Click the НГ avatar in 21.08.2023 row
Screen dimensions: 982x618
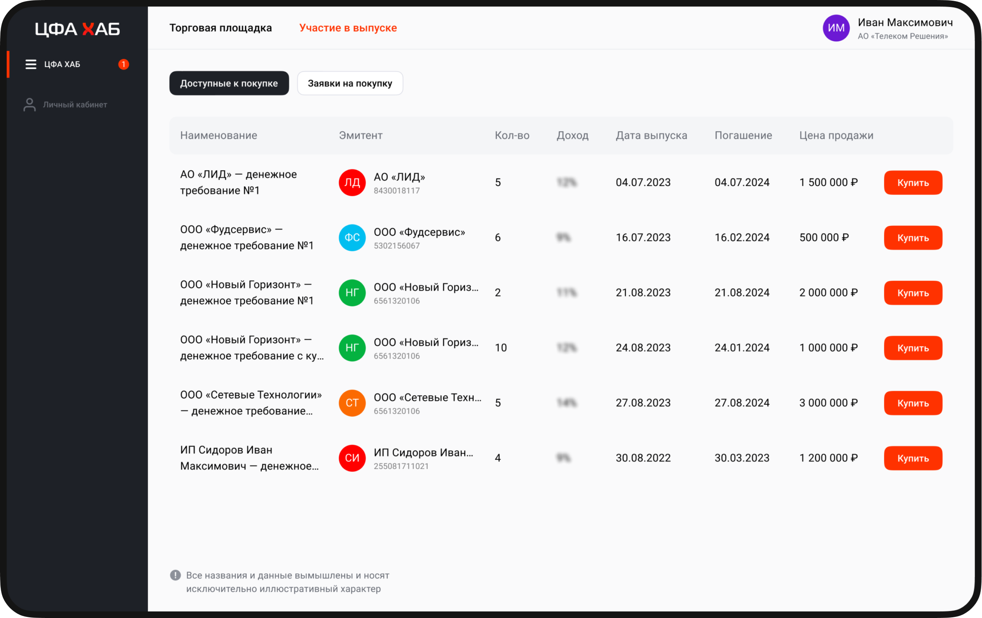tap(352, 293)
